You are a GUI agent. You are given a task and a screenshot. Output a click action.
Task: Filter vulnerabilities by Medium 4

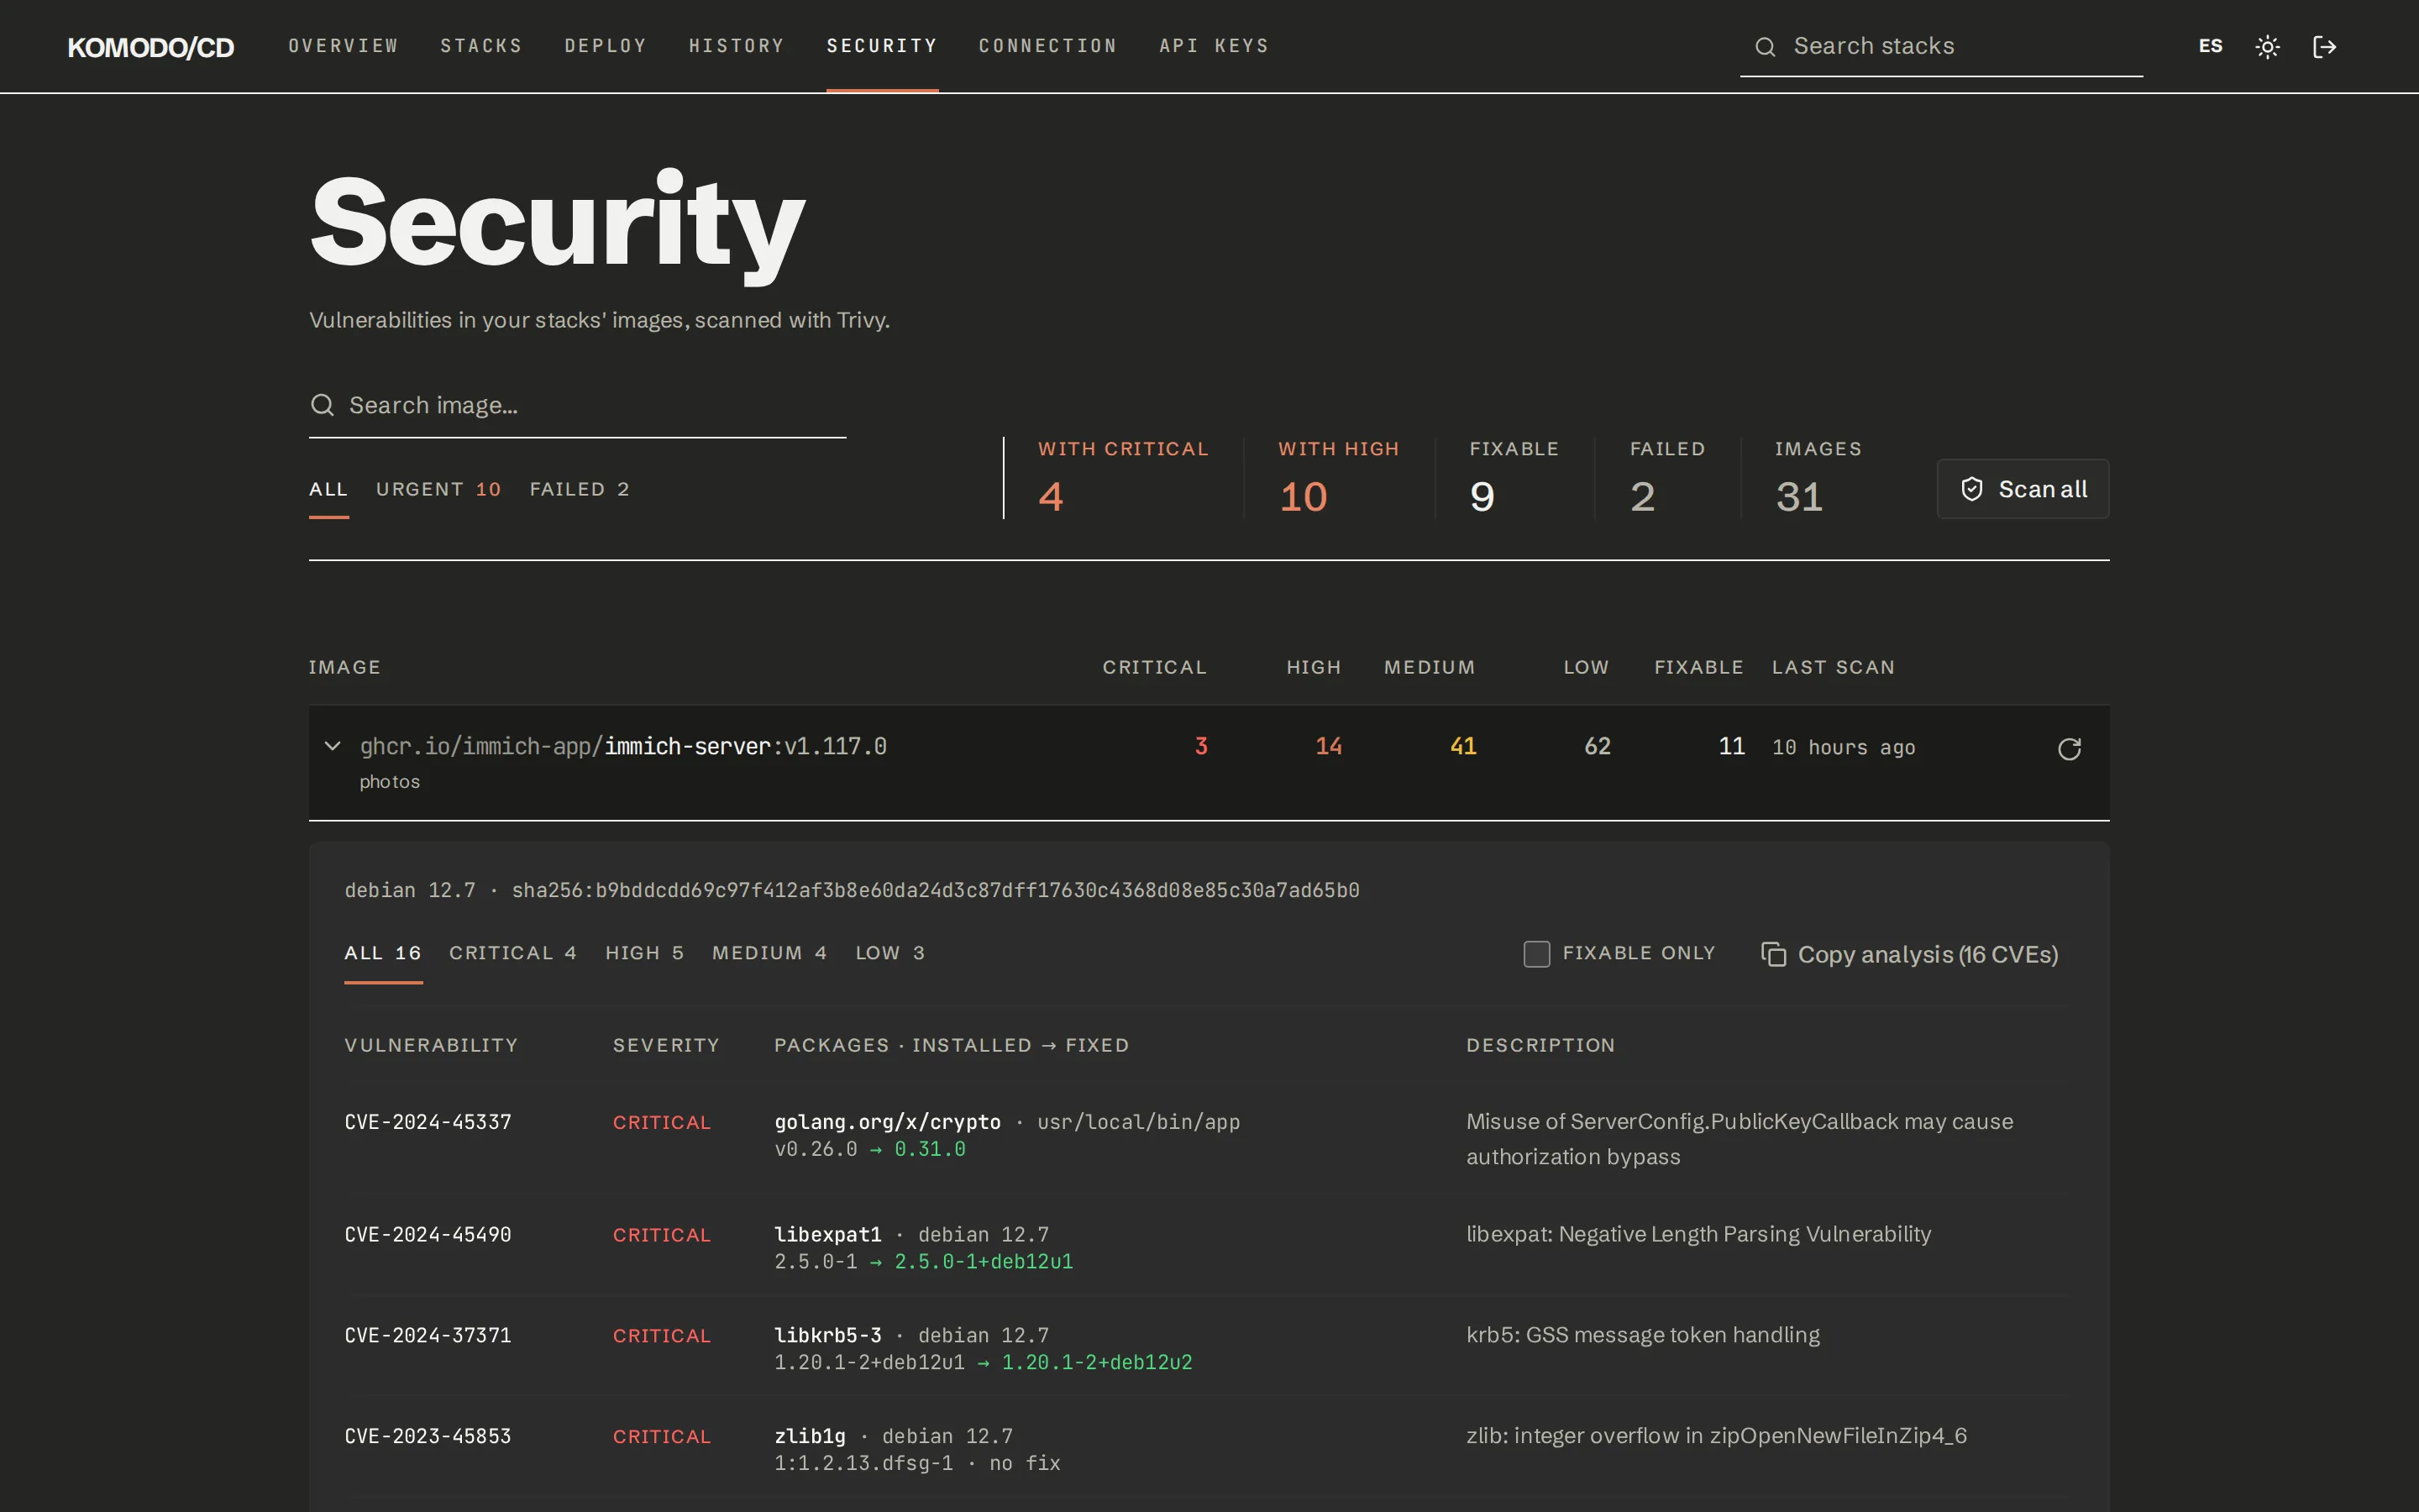point(769,953)
